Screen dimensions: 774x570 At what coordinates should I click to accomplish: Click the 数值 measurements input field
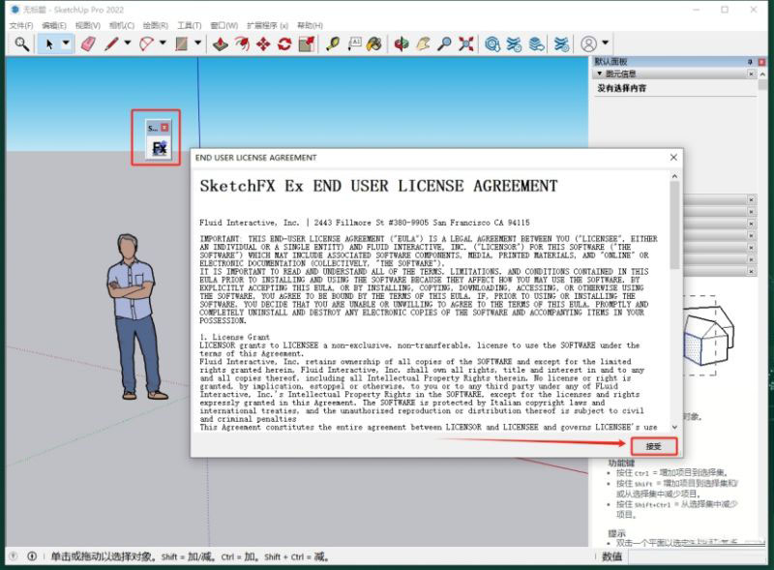coord(697,556)
